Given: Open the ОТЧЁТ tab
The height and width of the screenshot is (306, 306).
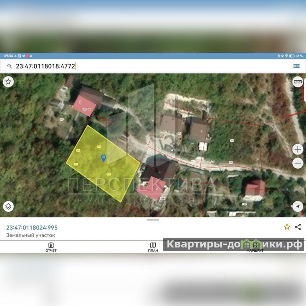Looking at the screenshot, I should (51, 247).
